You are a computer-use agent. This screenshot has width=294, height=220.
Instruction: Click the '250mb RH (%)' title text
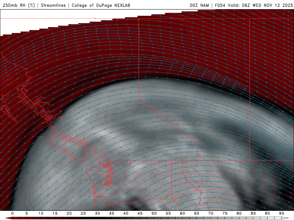click(19, 5)
